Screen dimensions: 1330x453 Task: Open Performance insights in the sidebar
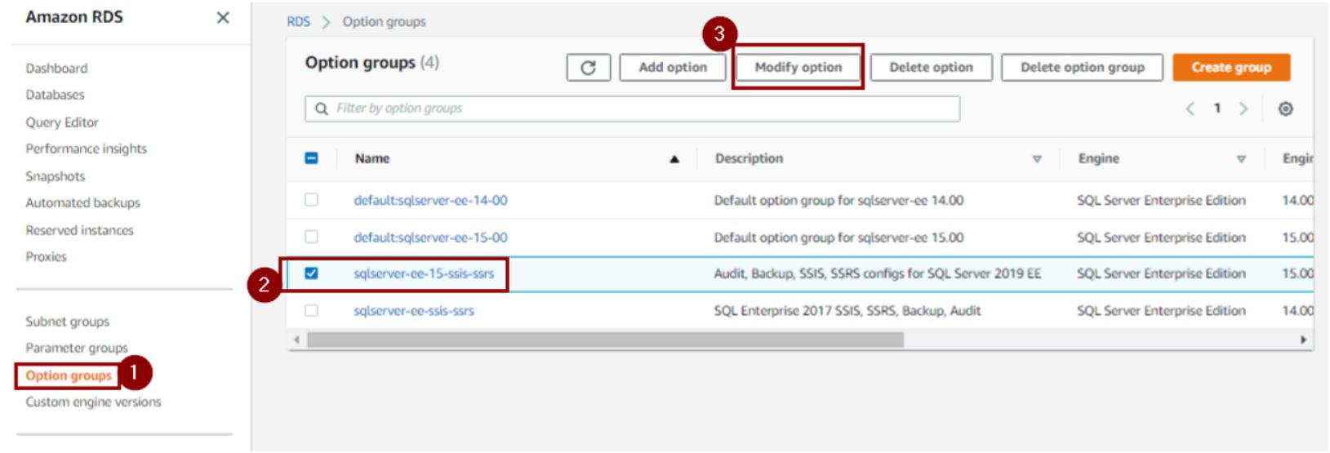pyautogui.click(x=87, y=149)
